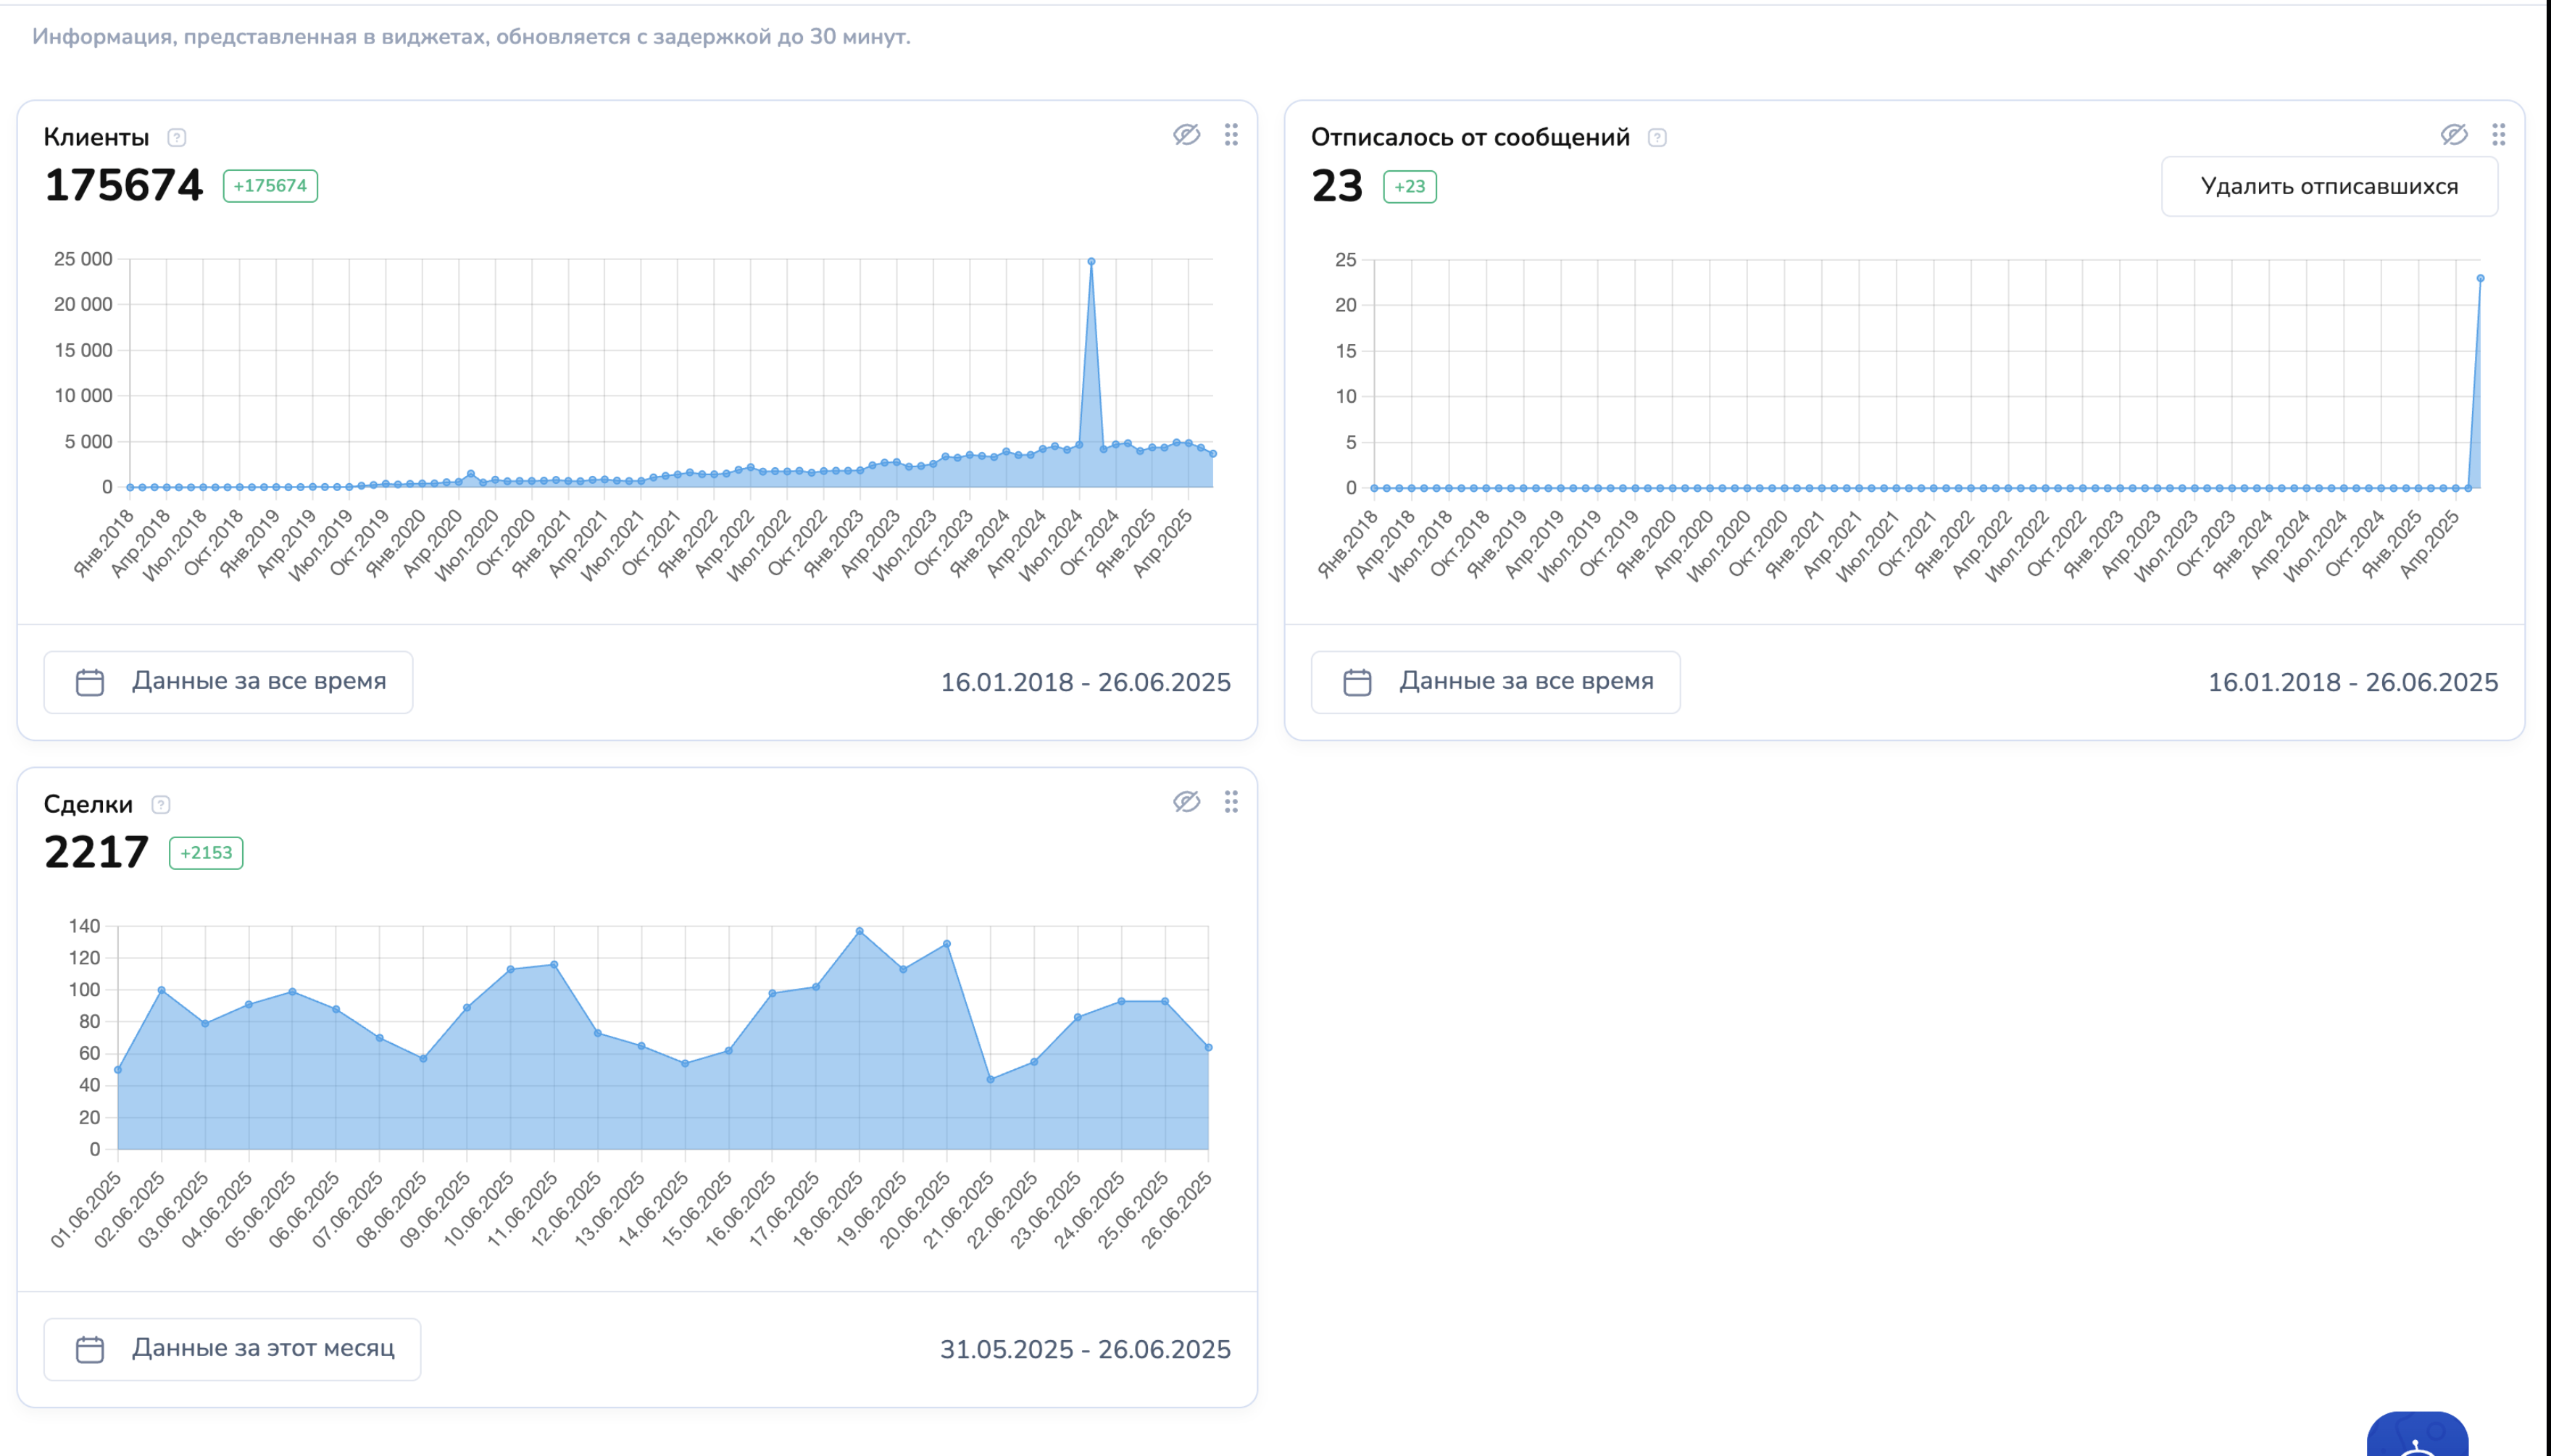Viewport: 2551px width, 1456px height.
Task: Open help tooltip next to Клиенты title
Action: [177, 137]
